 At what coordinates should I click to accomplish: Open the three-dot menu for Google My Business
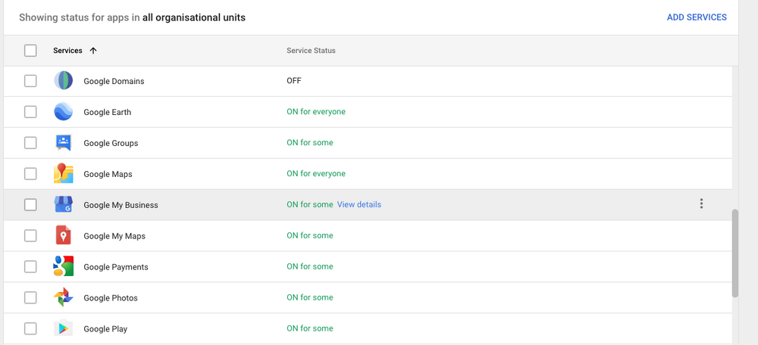pyautogui.click(x=701, y=204)
